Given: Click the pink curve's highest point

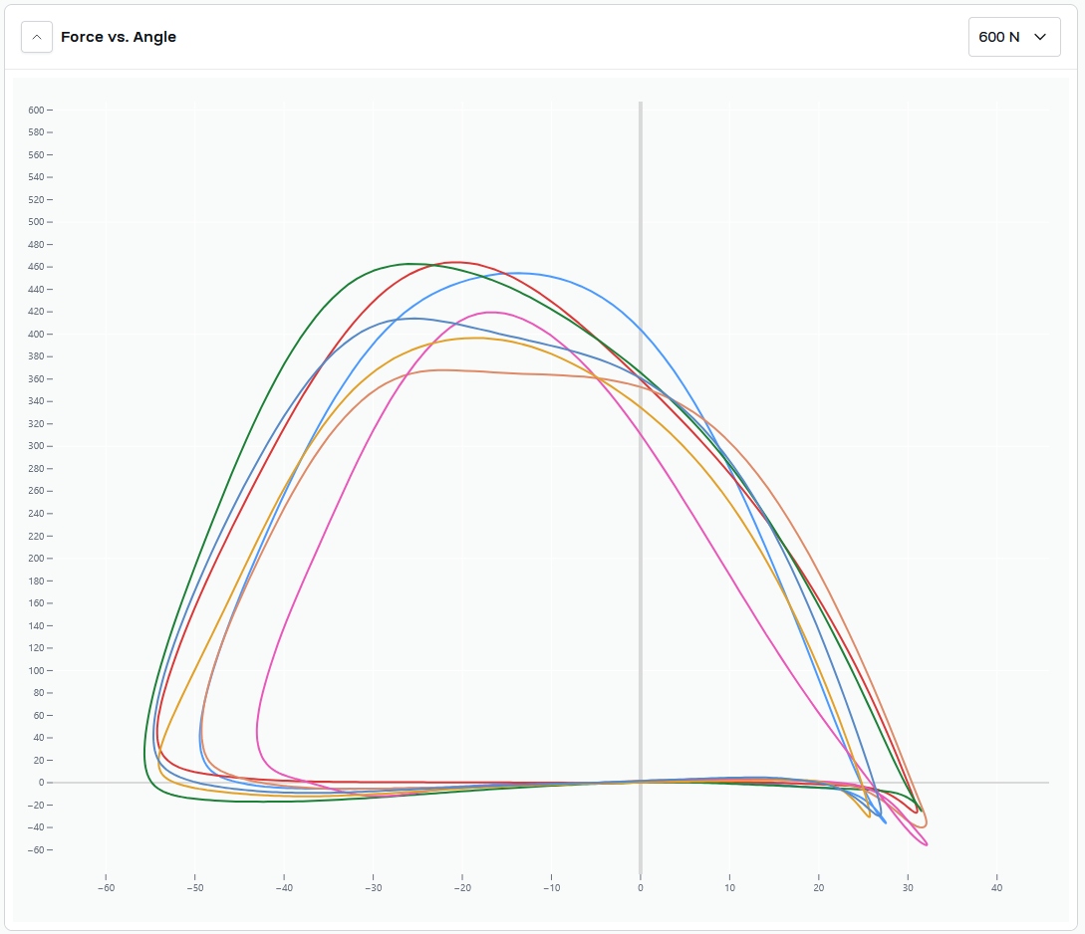Looking at the screenshot, I should [x=490, y=312].
